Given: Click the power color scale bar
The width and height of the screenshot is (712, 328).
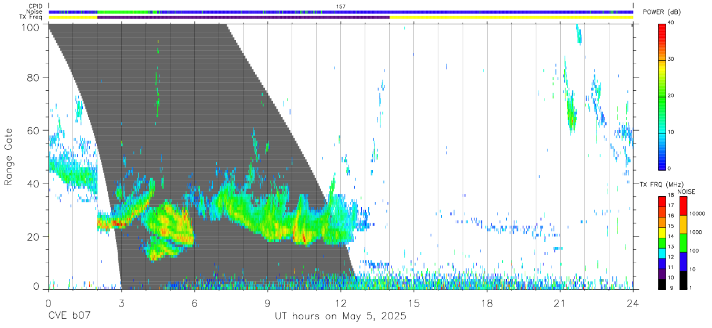Looking at the screenshot, I should (x=662, y=96).
